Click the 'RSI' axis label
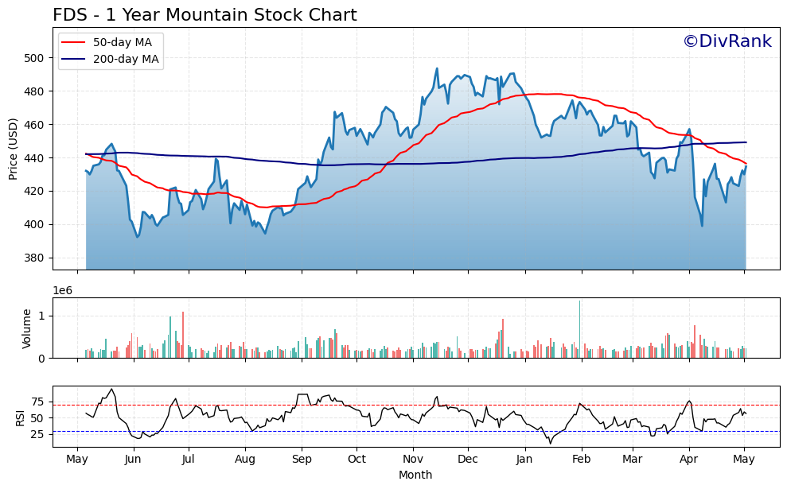Screen dimensions: 787x489 tap(20, 417)
